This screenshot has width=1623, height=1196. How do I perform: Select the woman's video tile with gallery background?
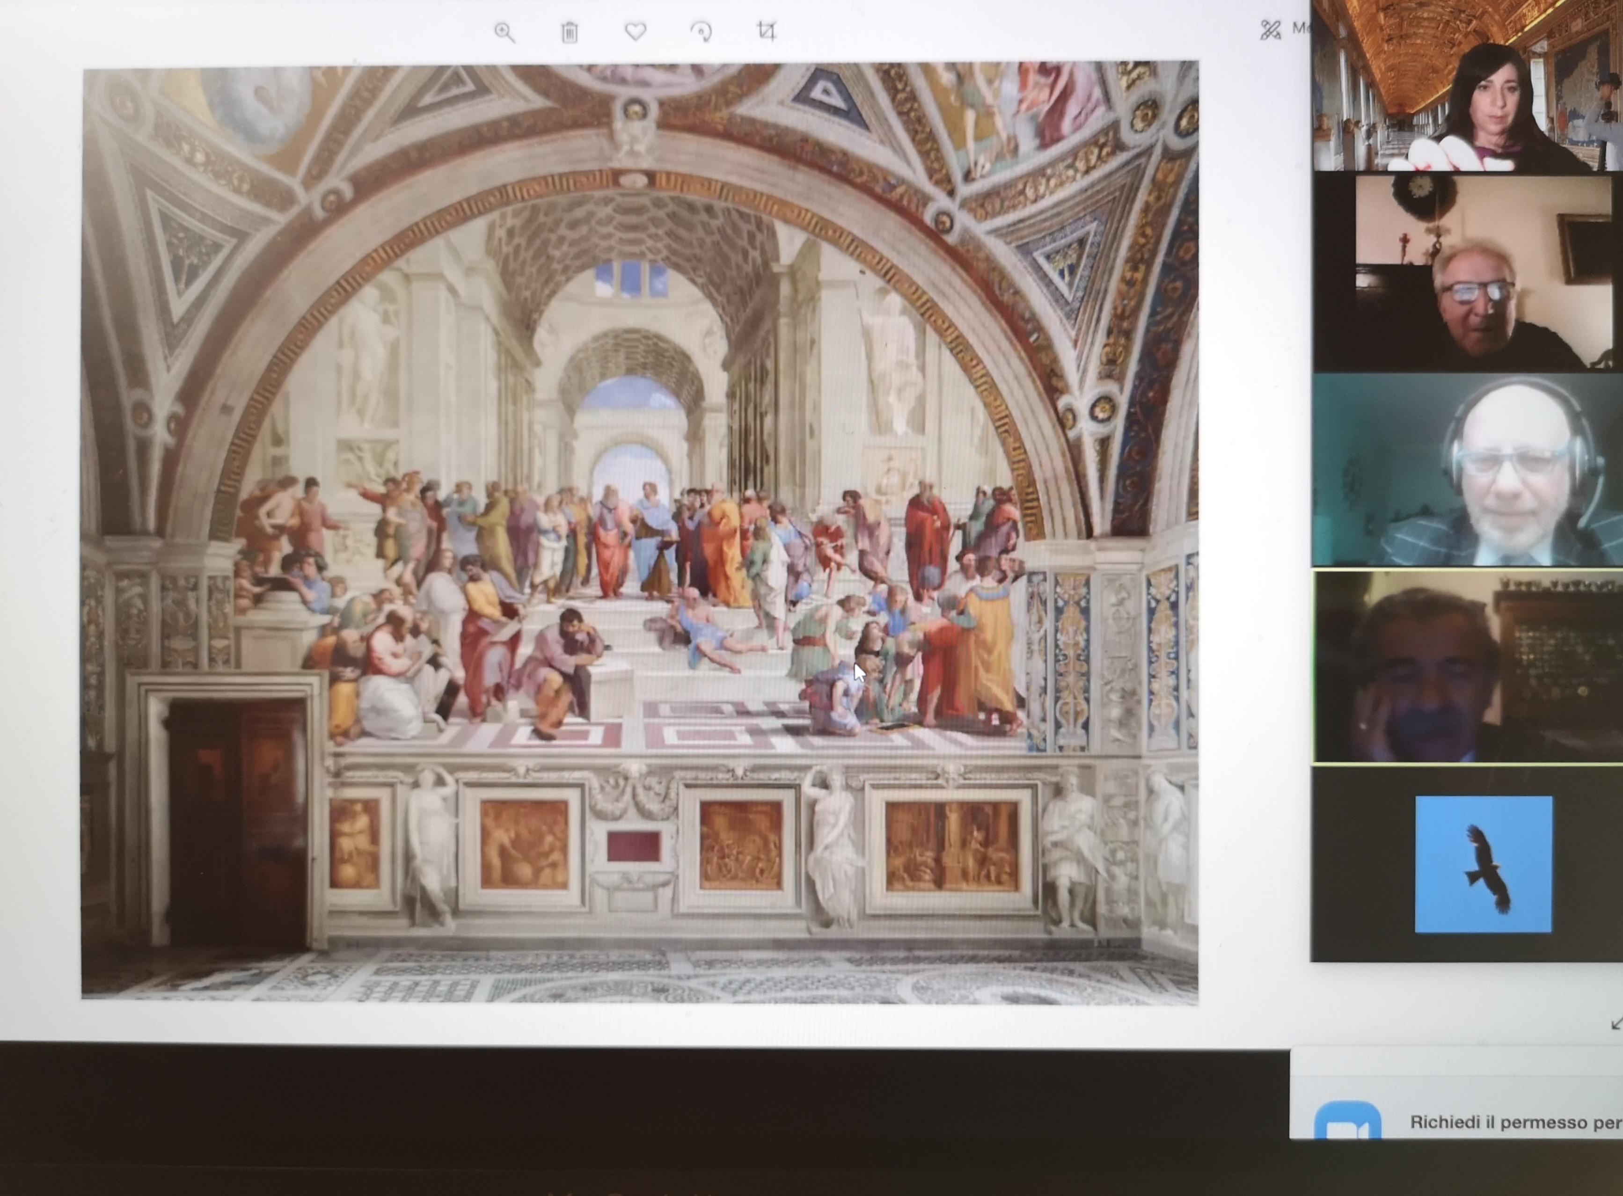click(1467, 86)
